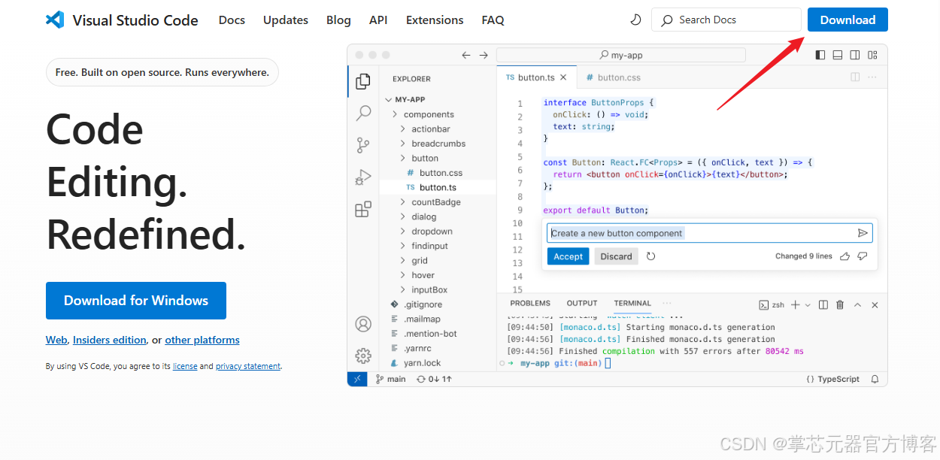Click the forward arrow in editor title bar
940x460 pixels.
[x=484, y=55]
